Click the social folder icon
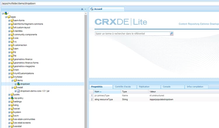Viewport: 219px width, 128px height. [12, 109]
